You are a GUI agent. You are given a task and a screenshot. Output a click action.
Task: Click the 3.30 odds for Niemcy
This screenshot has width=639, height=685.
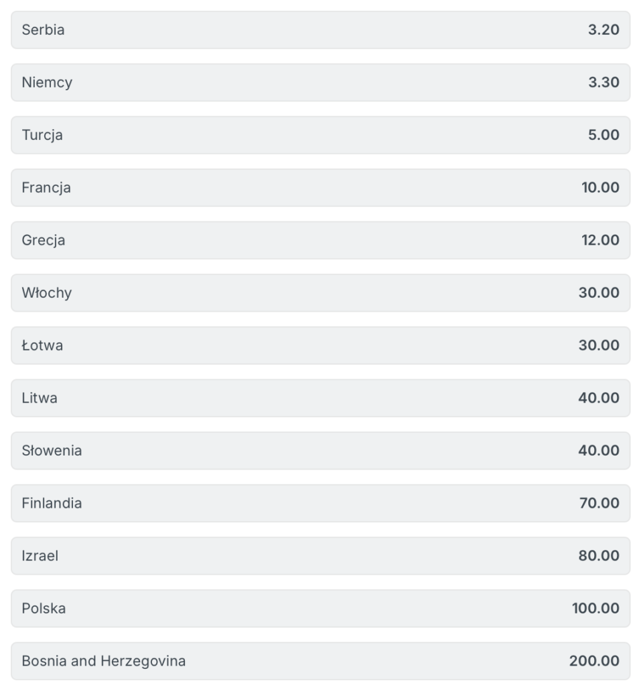click(x=603, y=82)
